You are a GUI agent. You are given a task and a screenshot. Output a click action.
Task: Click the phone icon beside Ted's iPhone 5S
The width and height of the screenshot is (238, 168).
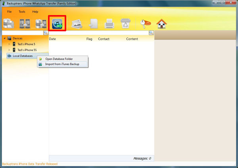[14, 50]
